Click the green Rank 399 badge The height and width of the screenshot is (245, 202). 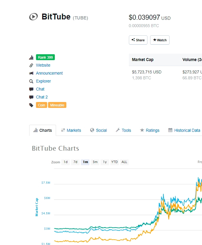[45, 57]
